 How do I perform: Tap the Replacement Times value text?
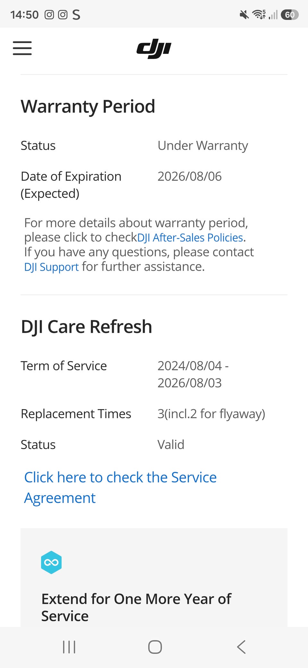[211, 414]
